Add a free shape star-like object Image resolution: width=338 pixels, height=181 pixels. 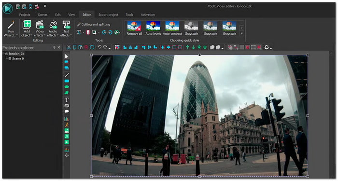click(x=67, y=93)
